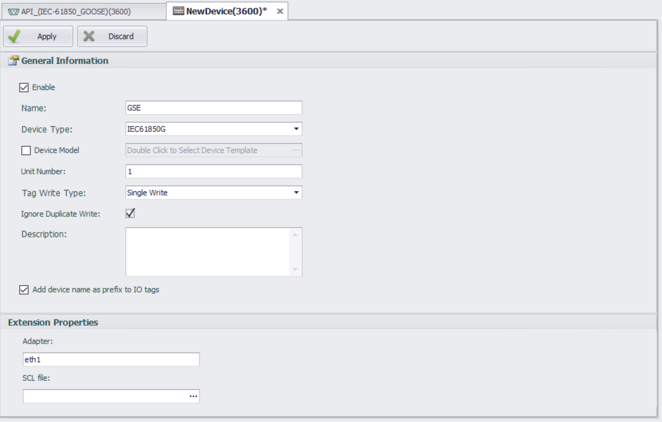Open the Device Type dropdown
Viewport: 662px width, 422px height.
tap(296, 129)
